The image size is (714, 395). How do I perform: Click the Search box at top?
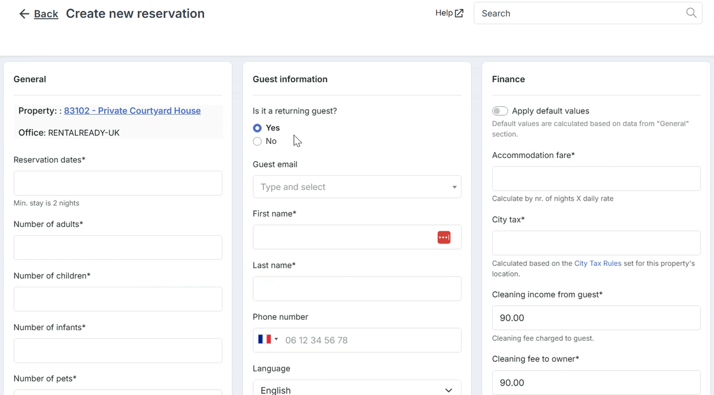(x=588, y=13)
